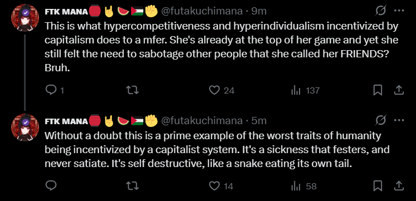Open @futakuchimana handle on first tweet
Image resolution: width=416 pixels, height=201 pixels.
click(x=202, y=11)
